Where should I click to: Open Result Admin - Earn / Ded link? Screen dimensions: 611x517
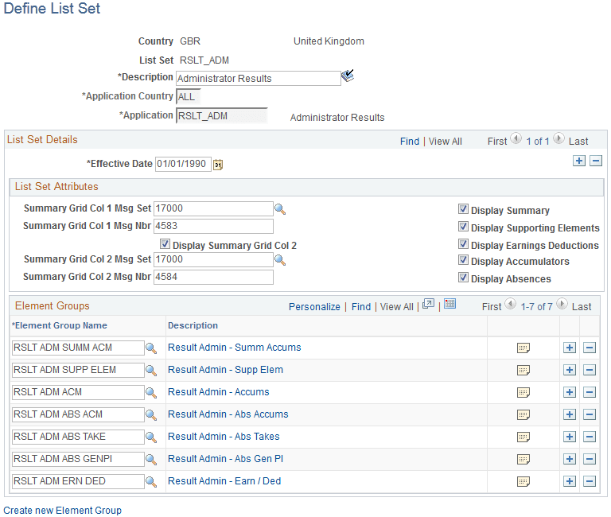pyautogui.click(x=224, y=481)
